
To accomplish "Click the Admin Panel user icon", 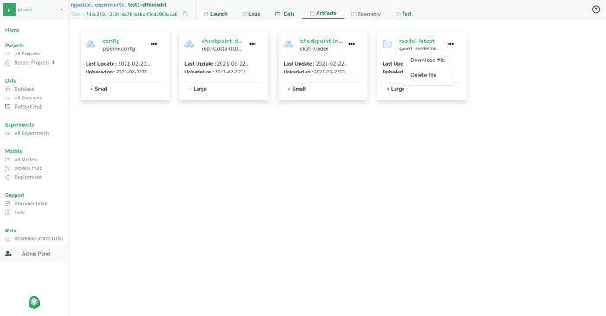I will (8, 254).
